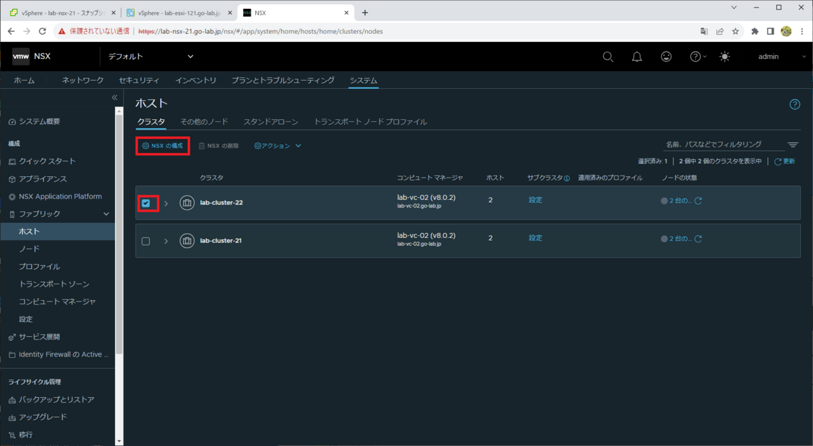
Task: Open the アクション dropdown menu
Action: pos(278,146)
